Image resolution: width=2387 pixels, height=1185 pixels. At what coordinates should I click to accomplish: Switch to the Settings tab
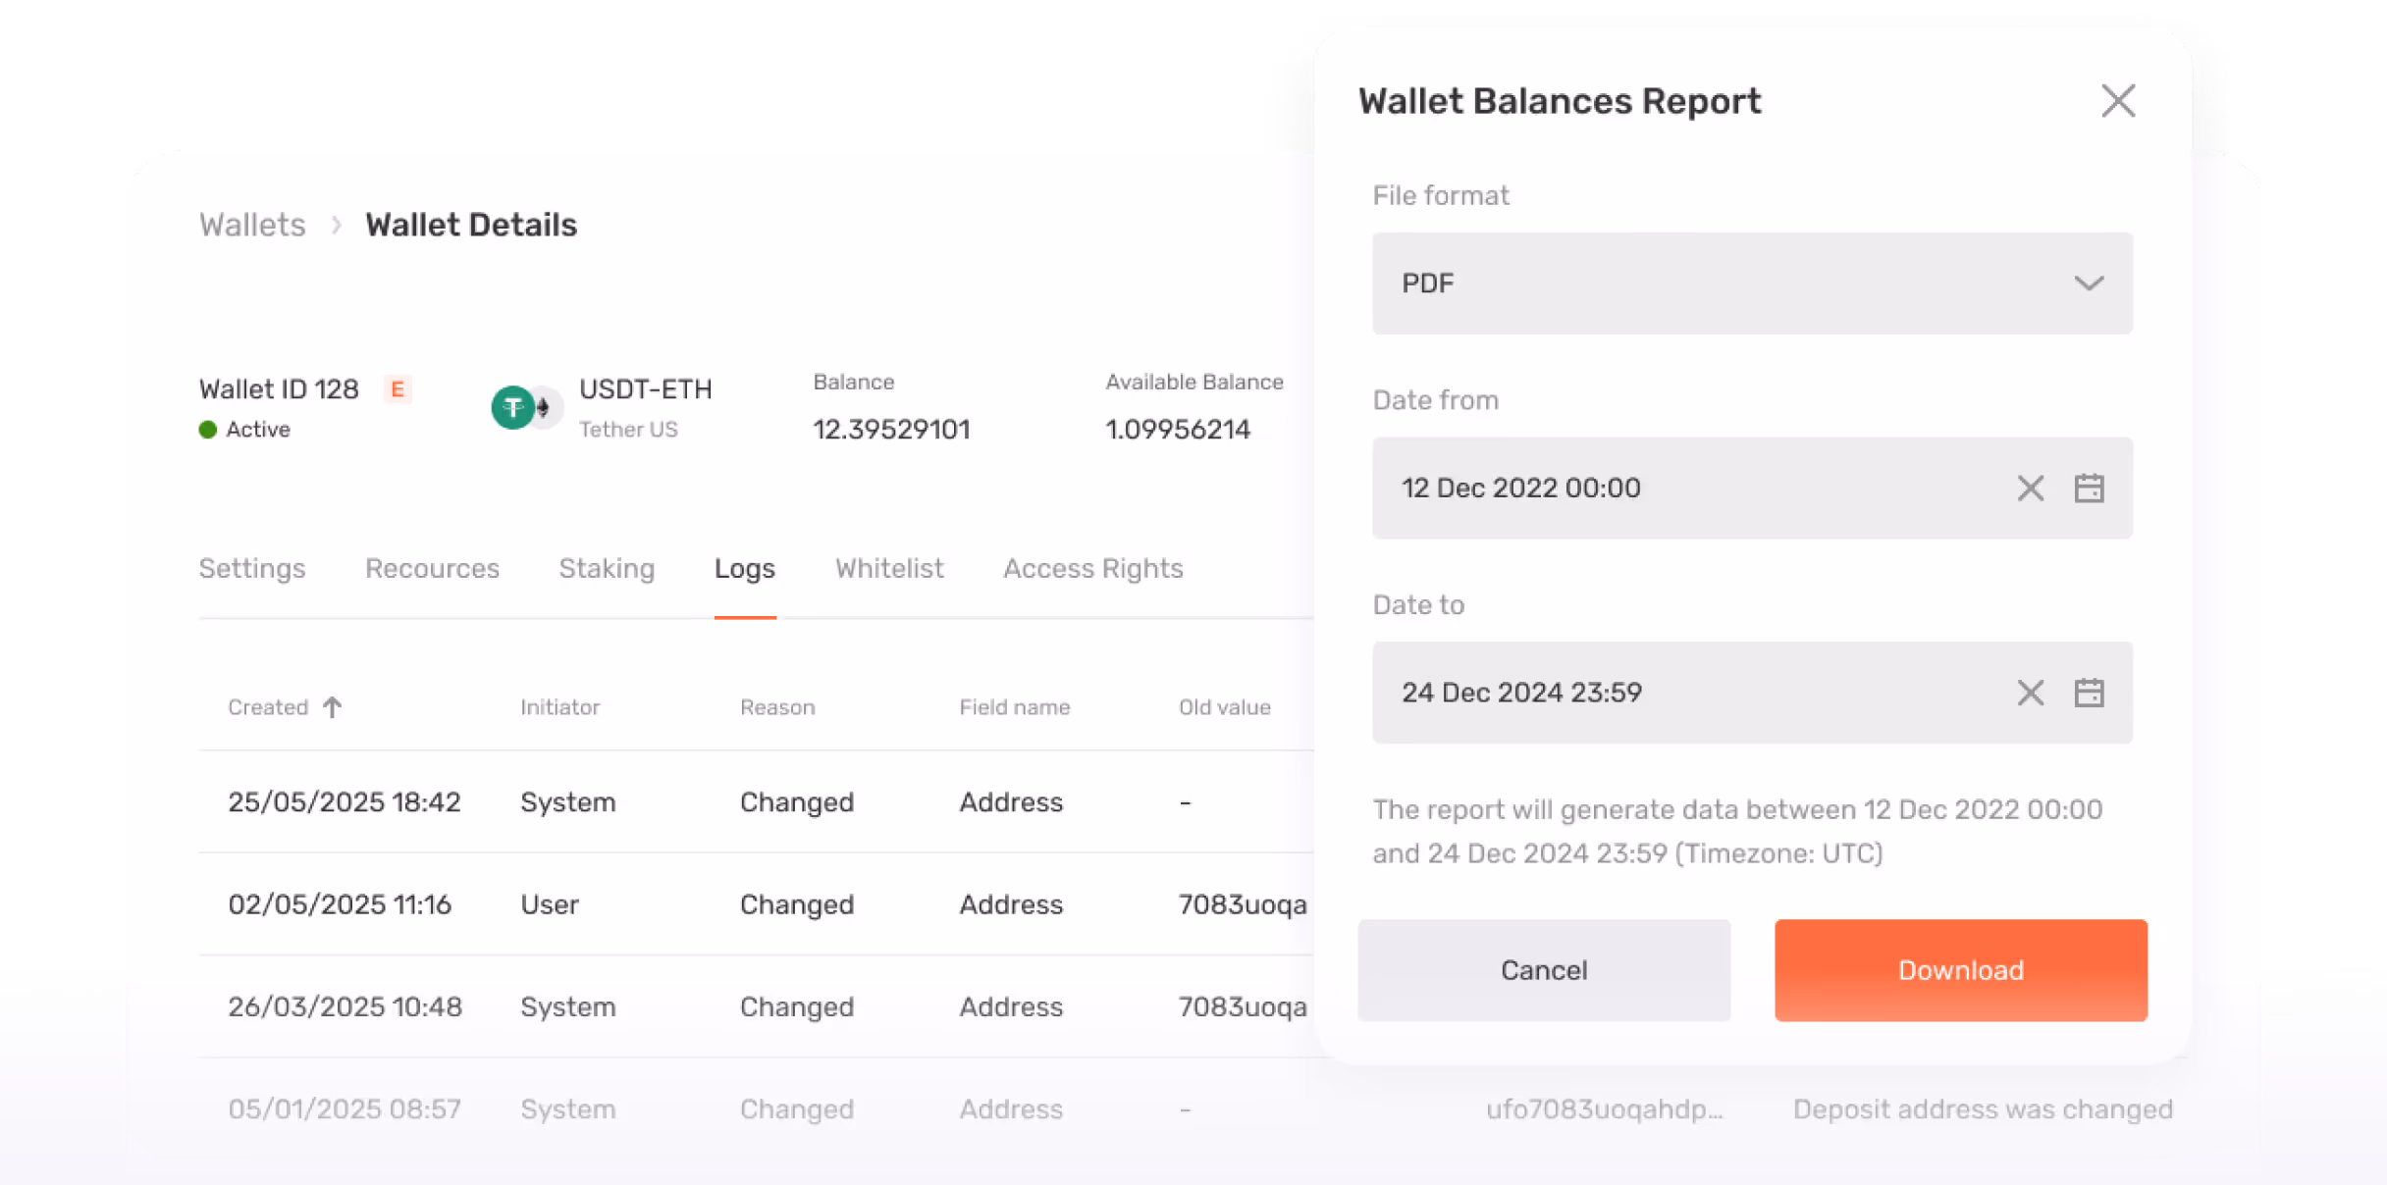(x=252, y=569)
